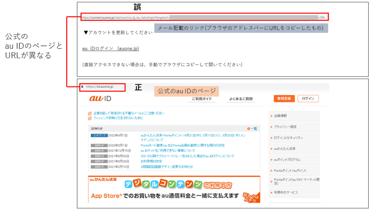The height and width of the screenshot is (222, 382).
Task: Click the date 2021年12月15日
Action: click(120, 151)
